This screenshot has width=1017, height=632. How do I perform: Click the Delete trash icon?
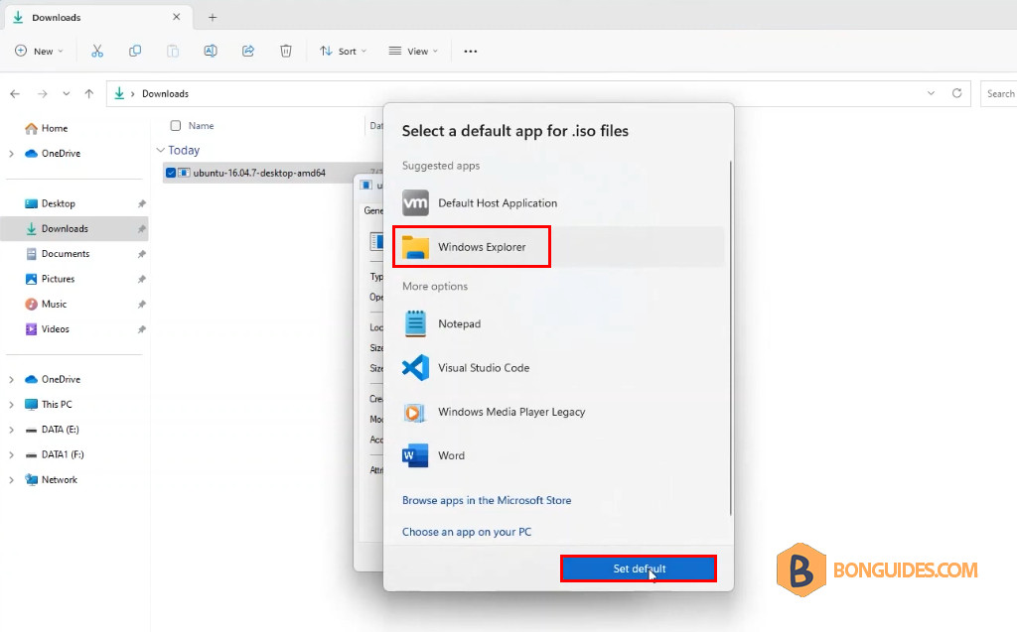point(285,52)
